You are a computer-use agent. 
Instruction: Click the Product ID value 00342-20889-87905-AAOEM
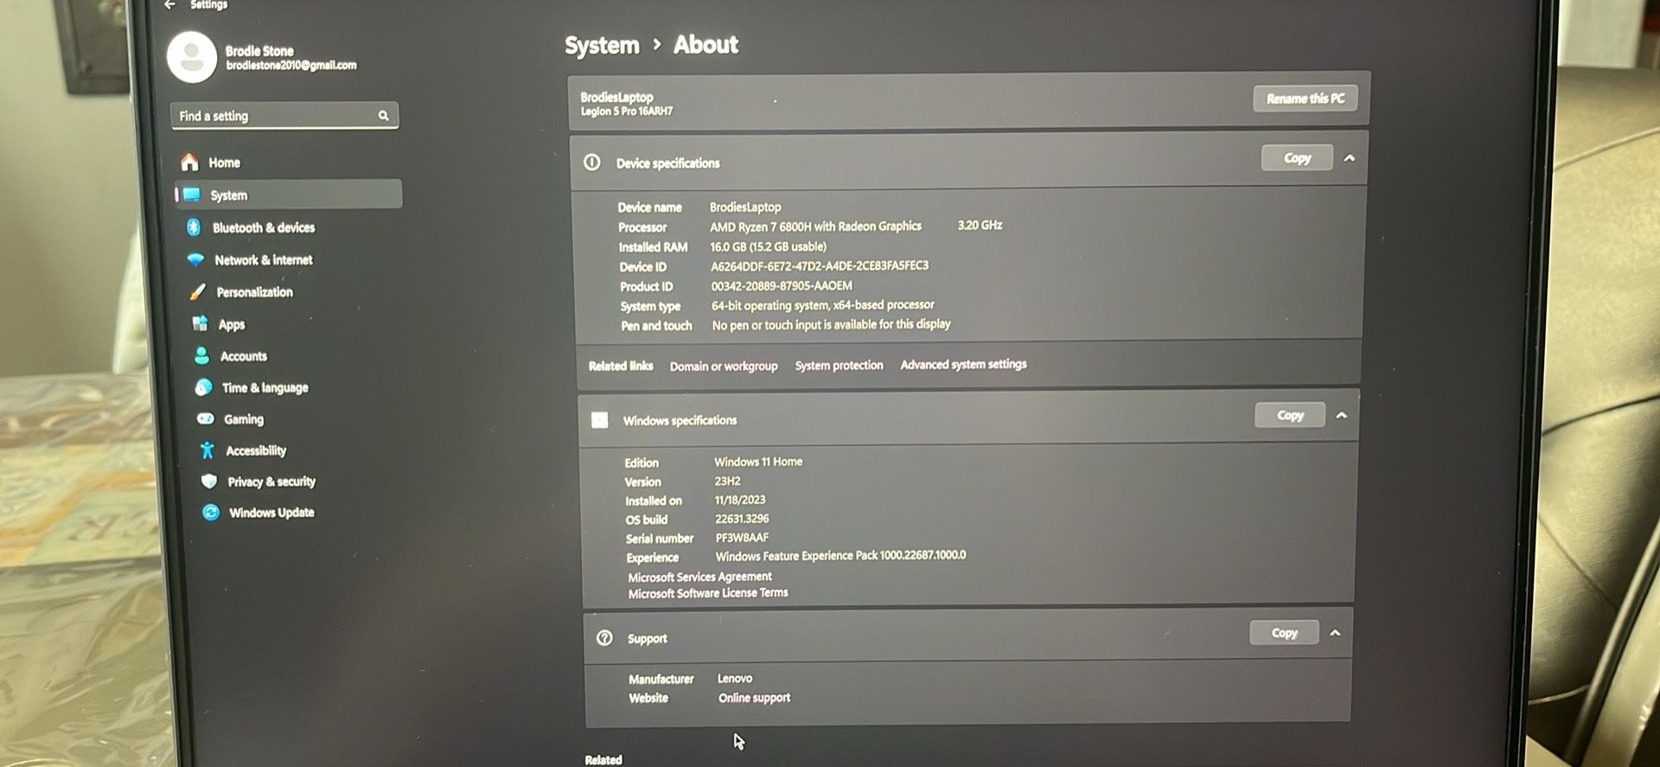[x=782, y=285]
